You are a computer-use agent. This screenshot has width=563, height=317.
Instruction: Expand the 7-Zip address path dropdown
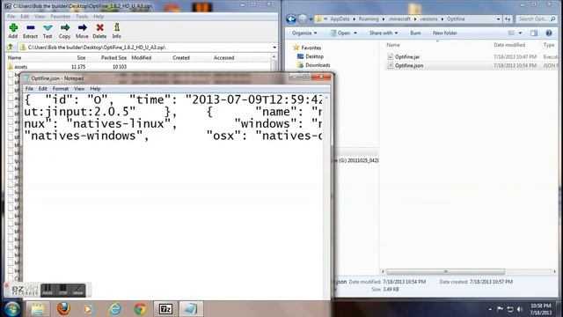pos(274,48)
